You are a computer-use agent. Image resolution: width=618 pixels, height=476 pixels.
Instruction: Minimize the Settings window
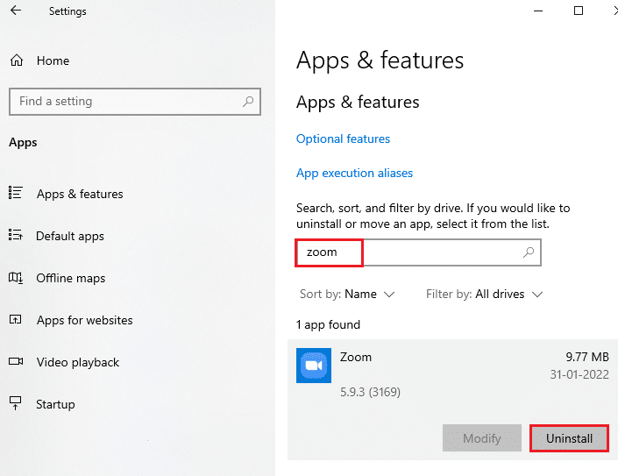point(538,11)
